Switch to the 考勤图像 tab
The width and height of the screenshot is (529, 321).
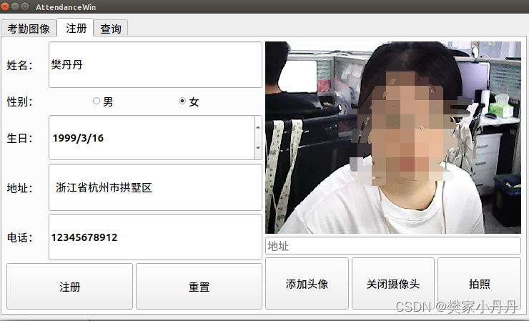29,28
